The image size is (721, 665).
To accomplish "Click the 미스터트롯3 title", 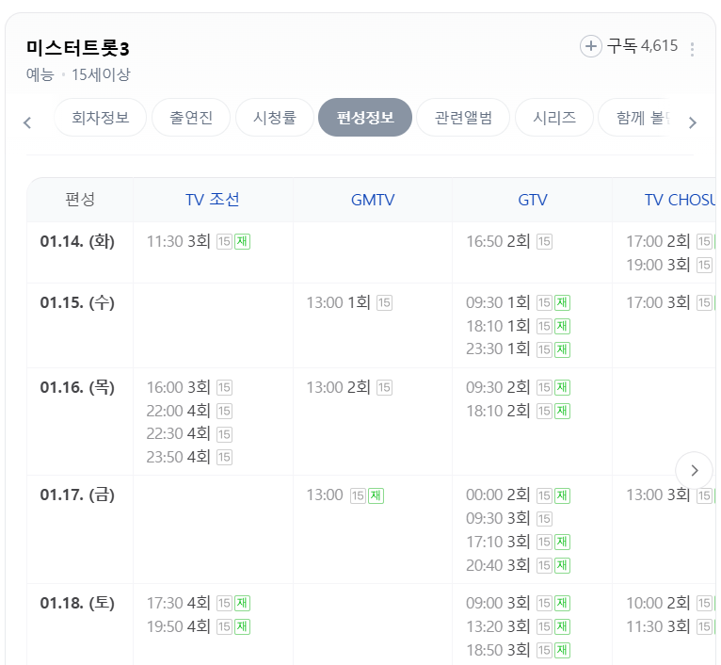I will click(78, 48).
